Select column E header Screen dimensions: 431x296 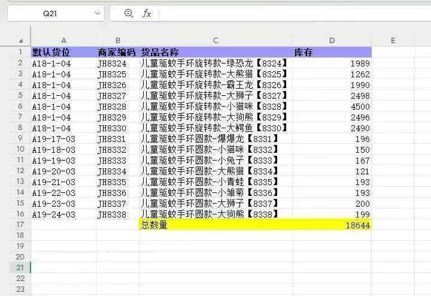393,40
